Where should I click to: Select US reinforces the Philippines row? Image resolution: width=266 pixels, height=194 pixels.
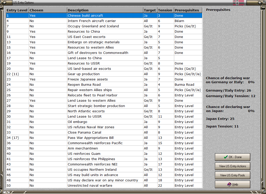coord(104,159)
